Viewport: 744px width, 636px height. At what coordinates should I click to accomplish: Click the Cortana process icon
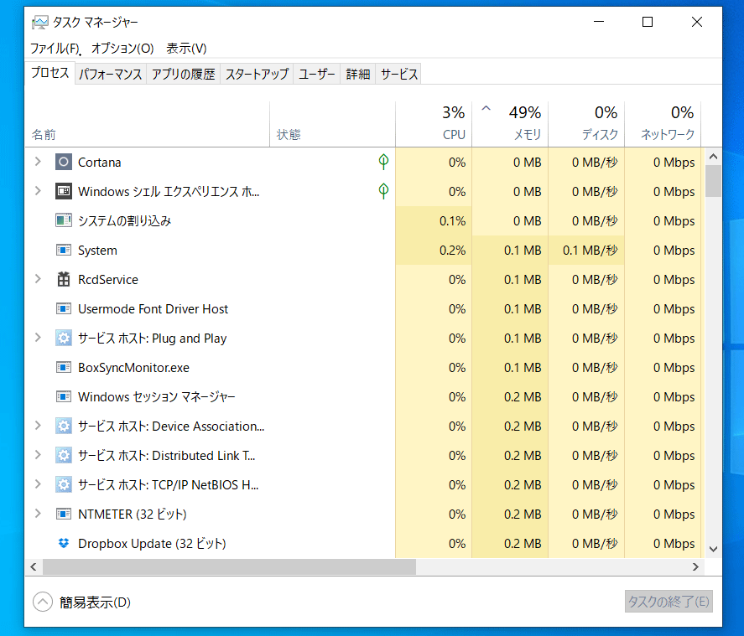click(64, 162)
